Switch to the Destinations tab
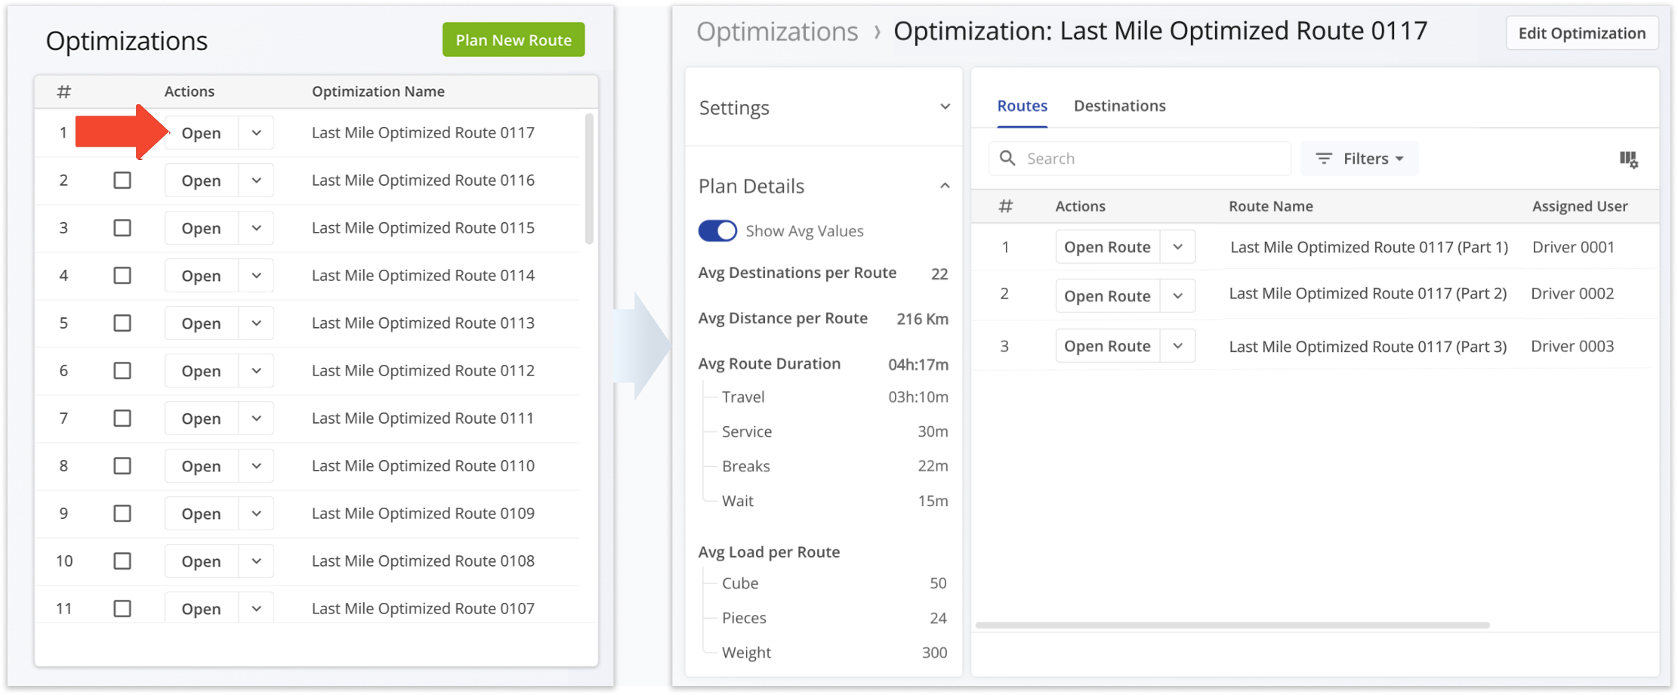 tap(1119, 106)
